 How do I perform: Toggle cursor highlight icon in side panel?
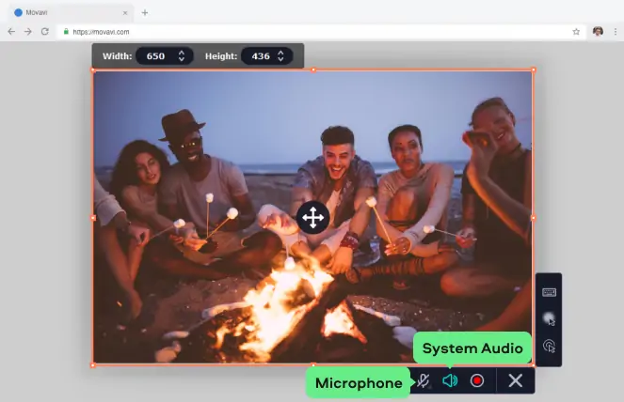point(550,319)
